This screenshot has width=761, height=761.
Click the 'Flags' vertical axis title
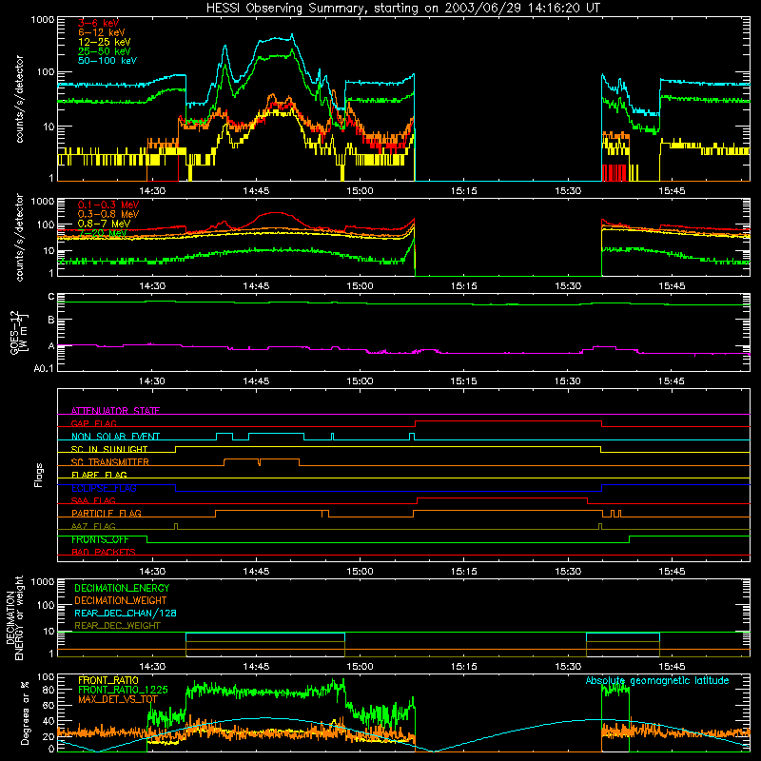tap(39, 476)
